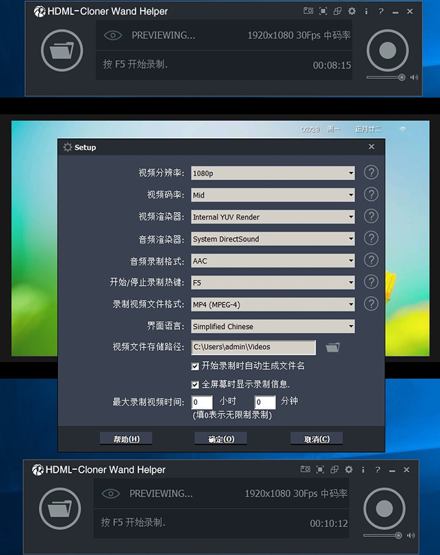440x555 pixels.
Task: Expand the AAC audio format dropdown
Action: coord(273,261)
